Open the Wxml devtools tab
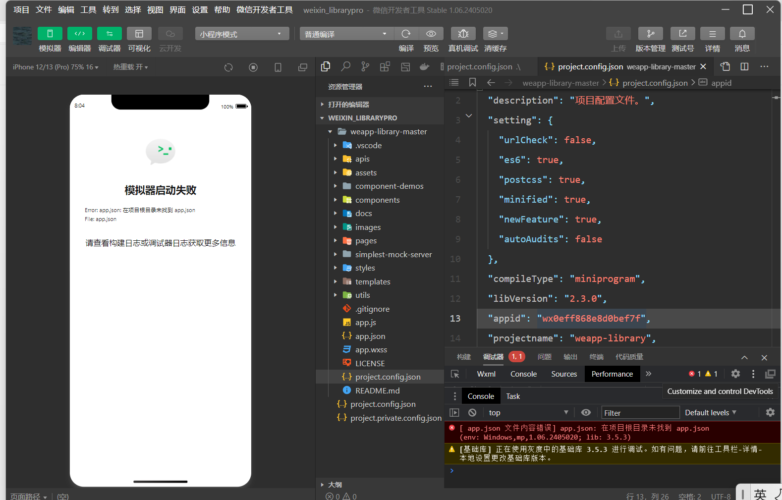The height and width of the screenshot is (500, 782). pos(486,374)
